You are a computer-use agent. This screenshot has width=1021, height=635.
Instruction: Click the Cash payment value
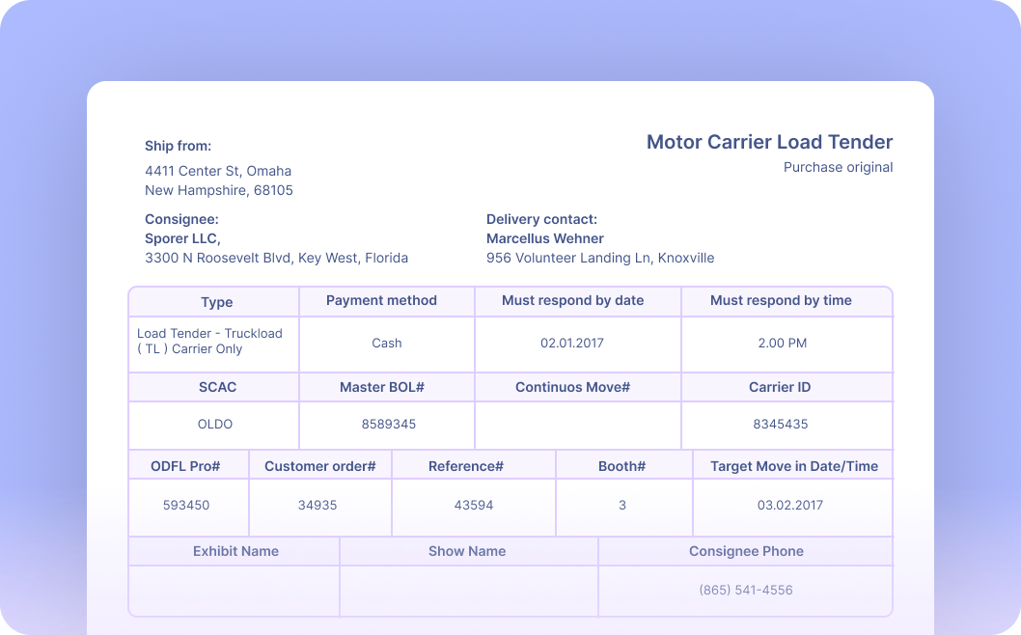click(386, 344)
